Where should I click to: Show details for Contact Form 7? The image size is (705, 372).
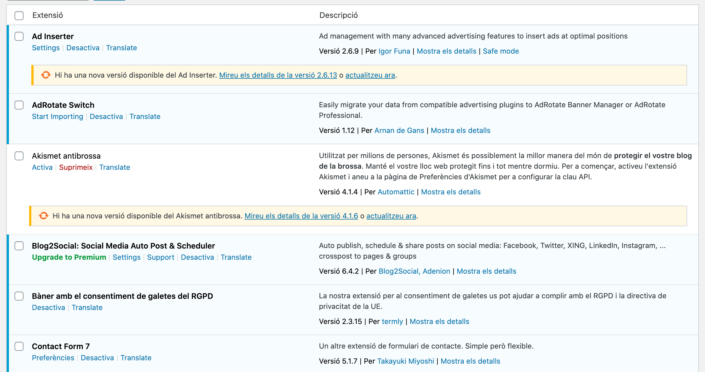[470, 361]
